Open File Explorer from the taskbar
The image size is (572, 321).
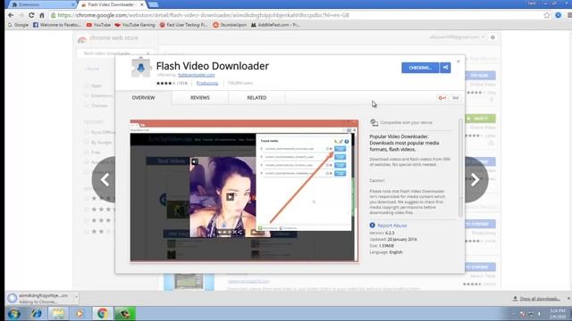pyautogui.click(x=58, y=313)
